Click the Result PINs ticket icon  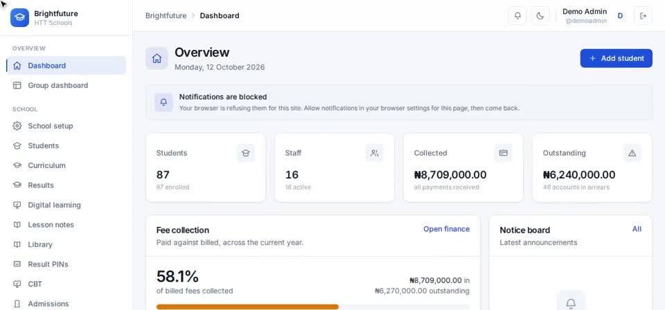point(17,264)
